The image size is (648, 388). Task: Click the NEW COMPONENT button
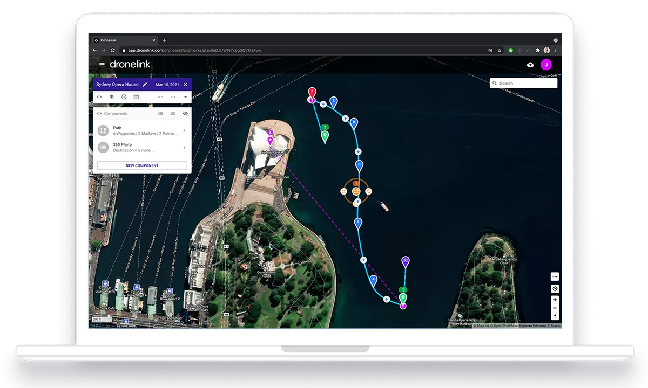[142, 165]
